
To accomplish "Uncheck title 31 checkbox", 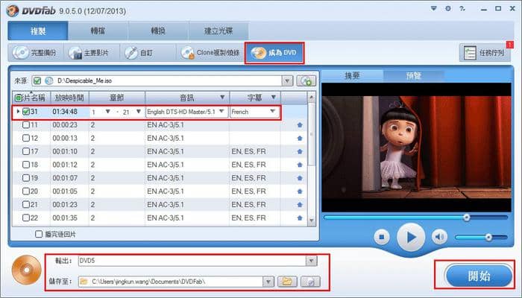I will tap(26, 112).
